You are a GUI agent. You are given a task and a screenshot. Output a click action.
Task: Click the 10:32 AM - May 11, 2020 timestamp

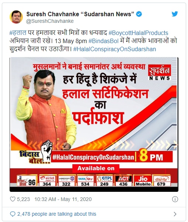click(x=63, y=199)
